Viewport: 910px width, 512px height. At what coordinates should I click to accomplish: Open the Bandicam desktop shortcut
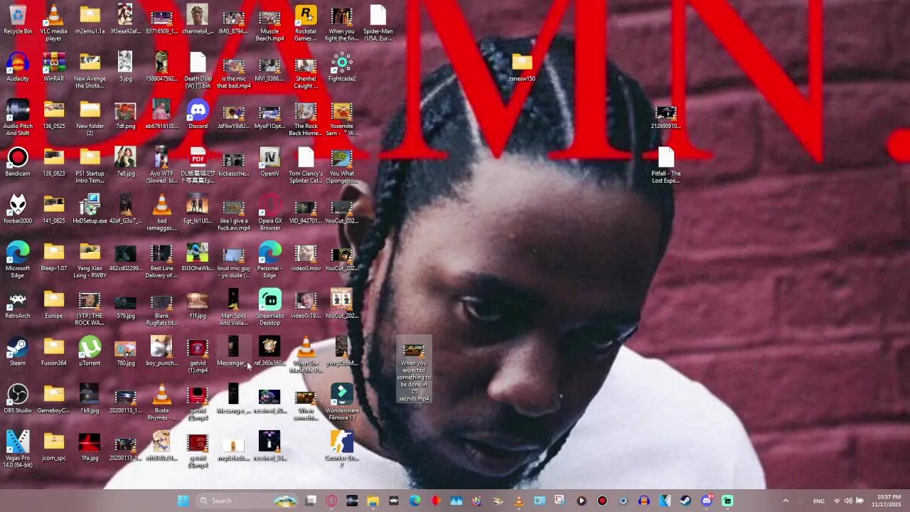coord(18,162)
